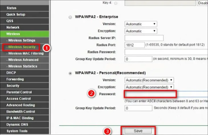
Task: Open the Enterprise Version dropdown
Action: tap(141, 24)
